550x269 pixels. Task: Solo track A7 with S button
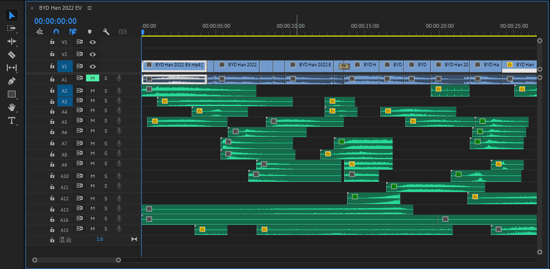coord(106,143)
